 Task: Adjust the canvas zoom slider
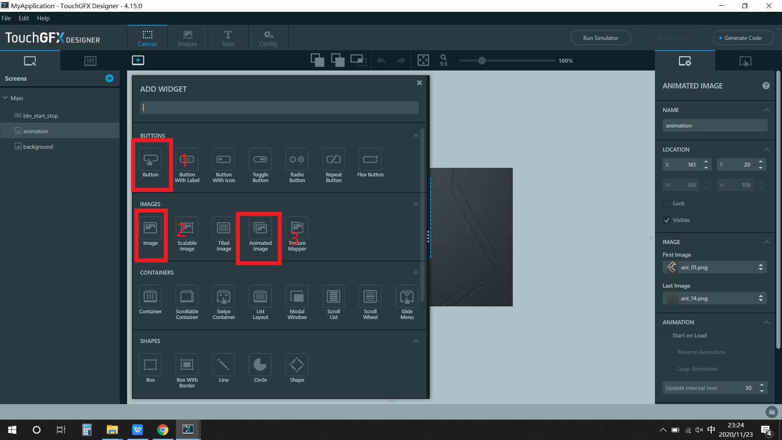(482, 60)
